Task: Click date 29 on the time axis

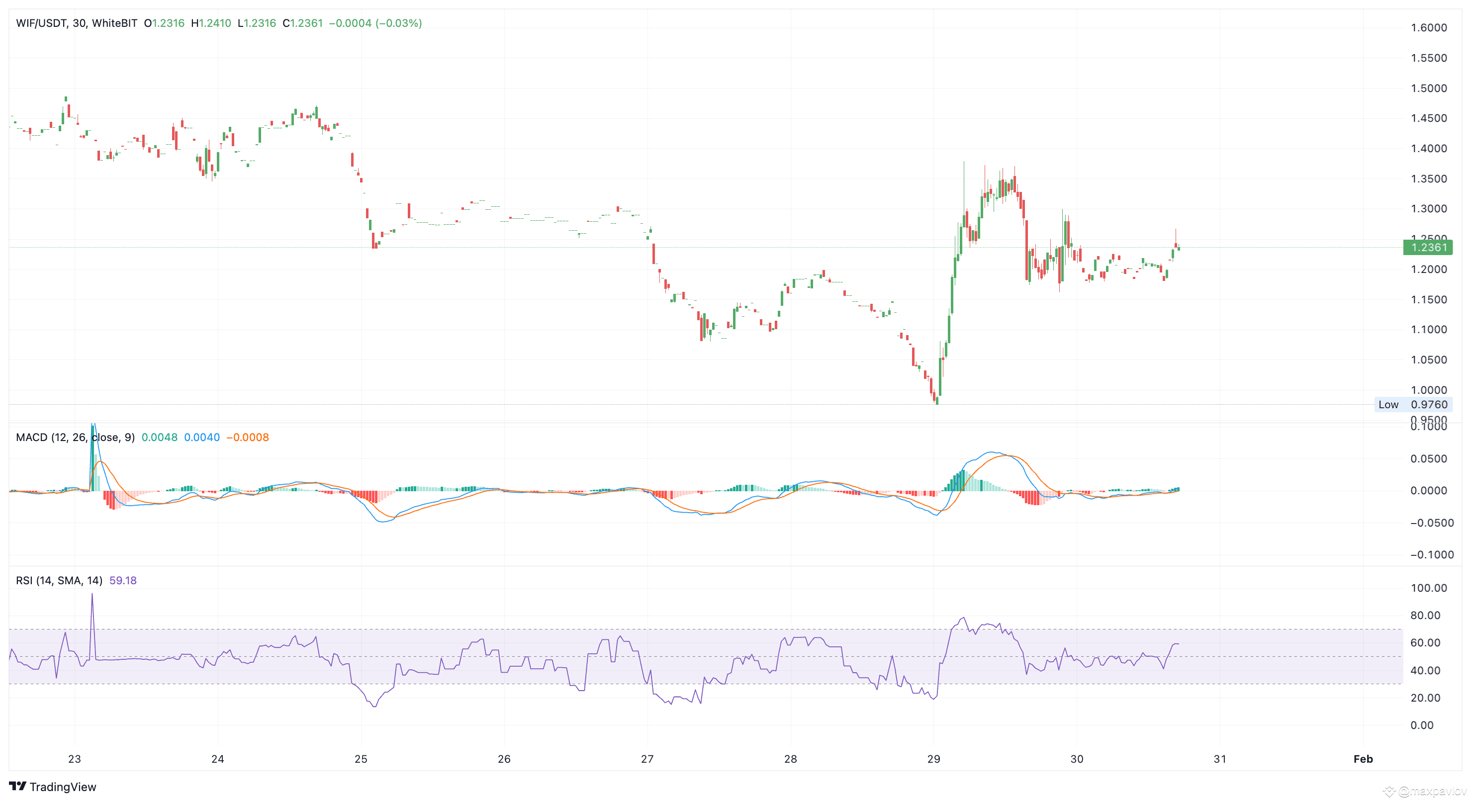Action: coord(933,759)
